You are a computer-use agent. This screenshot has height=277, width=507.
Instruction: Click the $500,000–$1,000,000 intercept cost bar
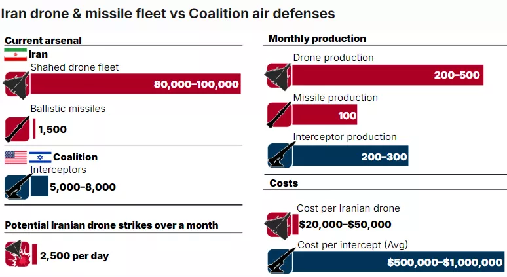pyautogui.click(x=400, y=262)
